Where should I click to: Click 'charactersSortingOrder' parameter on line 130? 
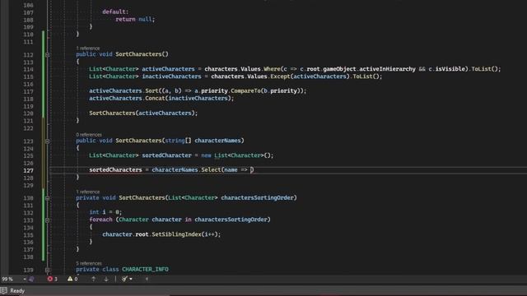pos(257,197)
